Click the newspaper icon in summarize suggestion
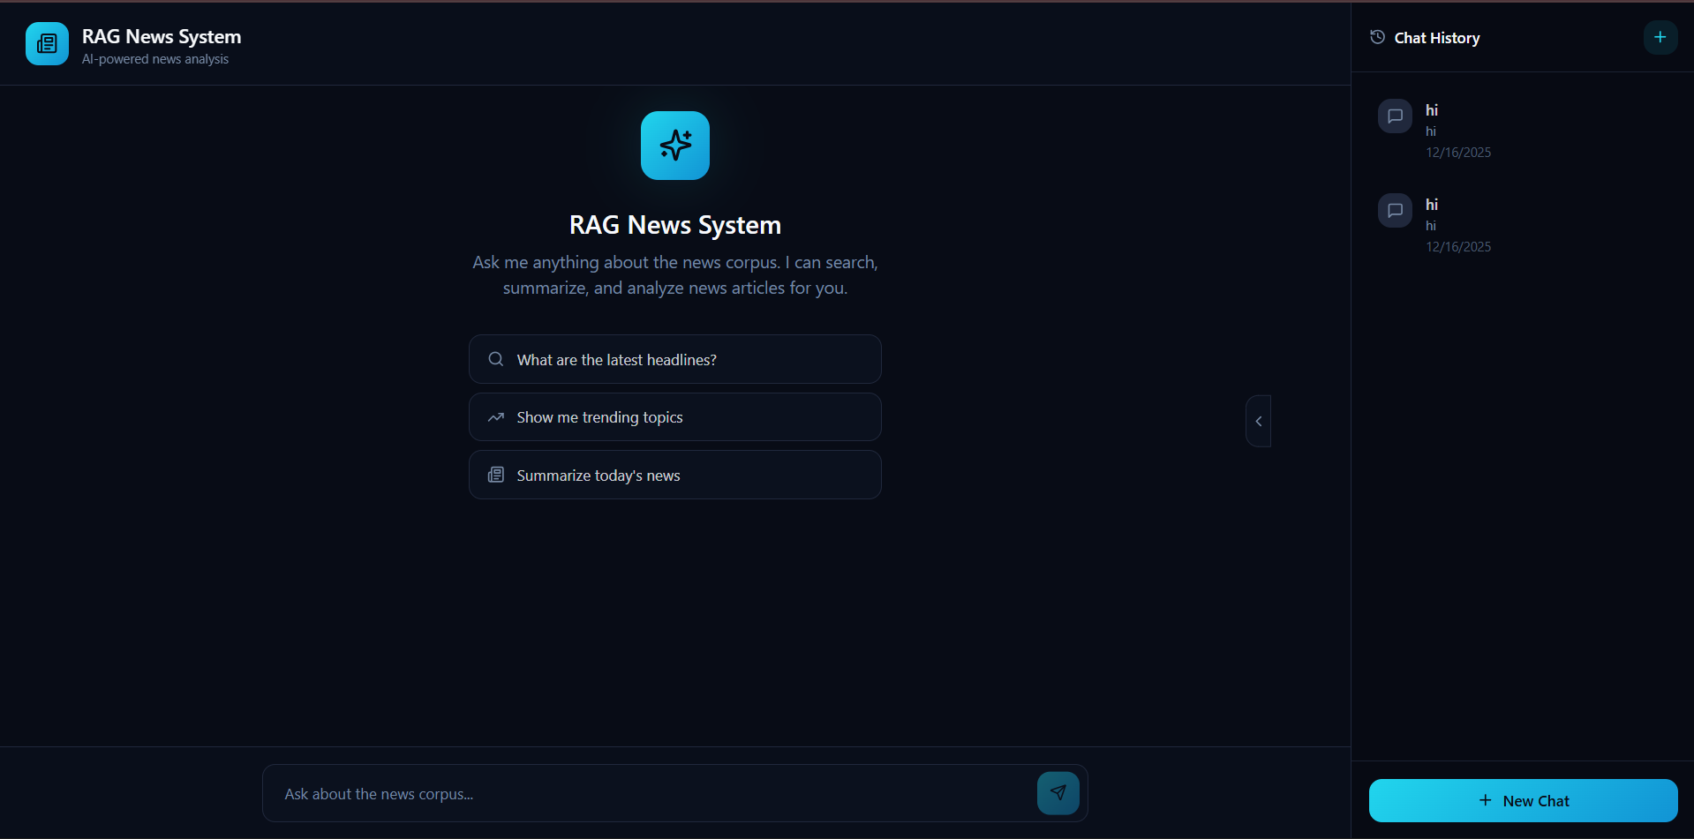 (496, 475)
